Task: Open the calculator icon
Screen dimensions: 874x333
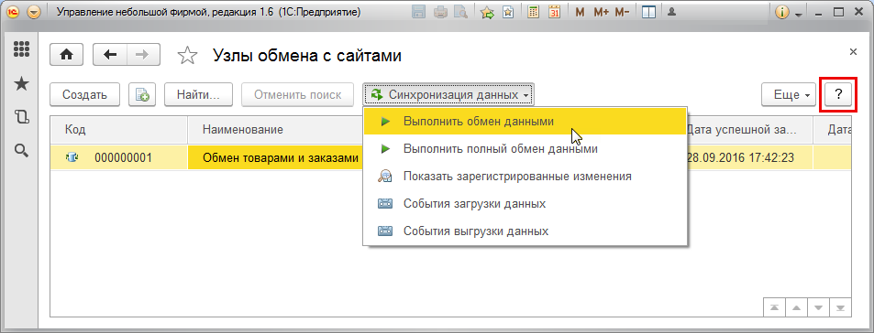Action: (534, 12)
